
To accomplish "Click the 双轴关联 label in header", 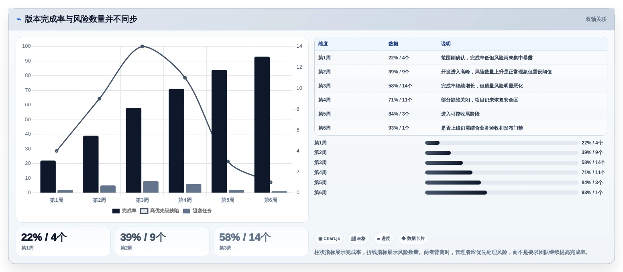I will [596, 19].
